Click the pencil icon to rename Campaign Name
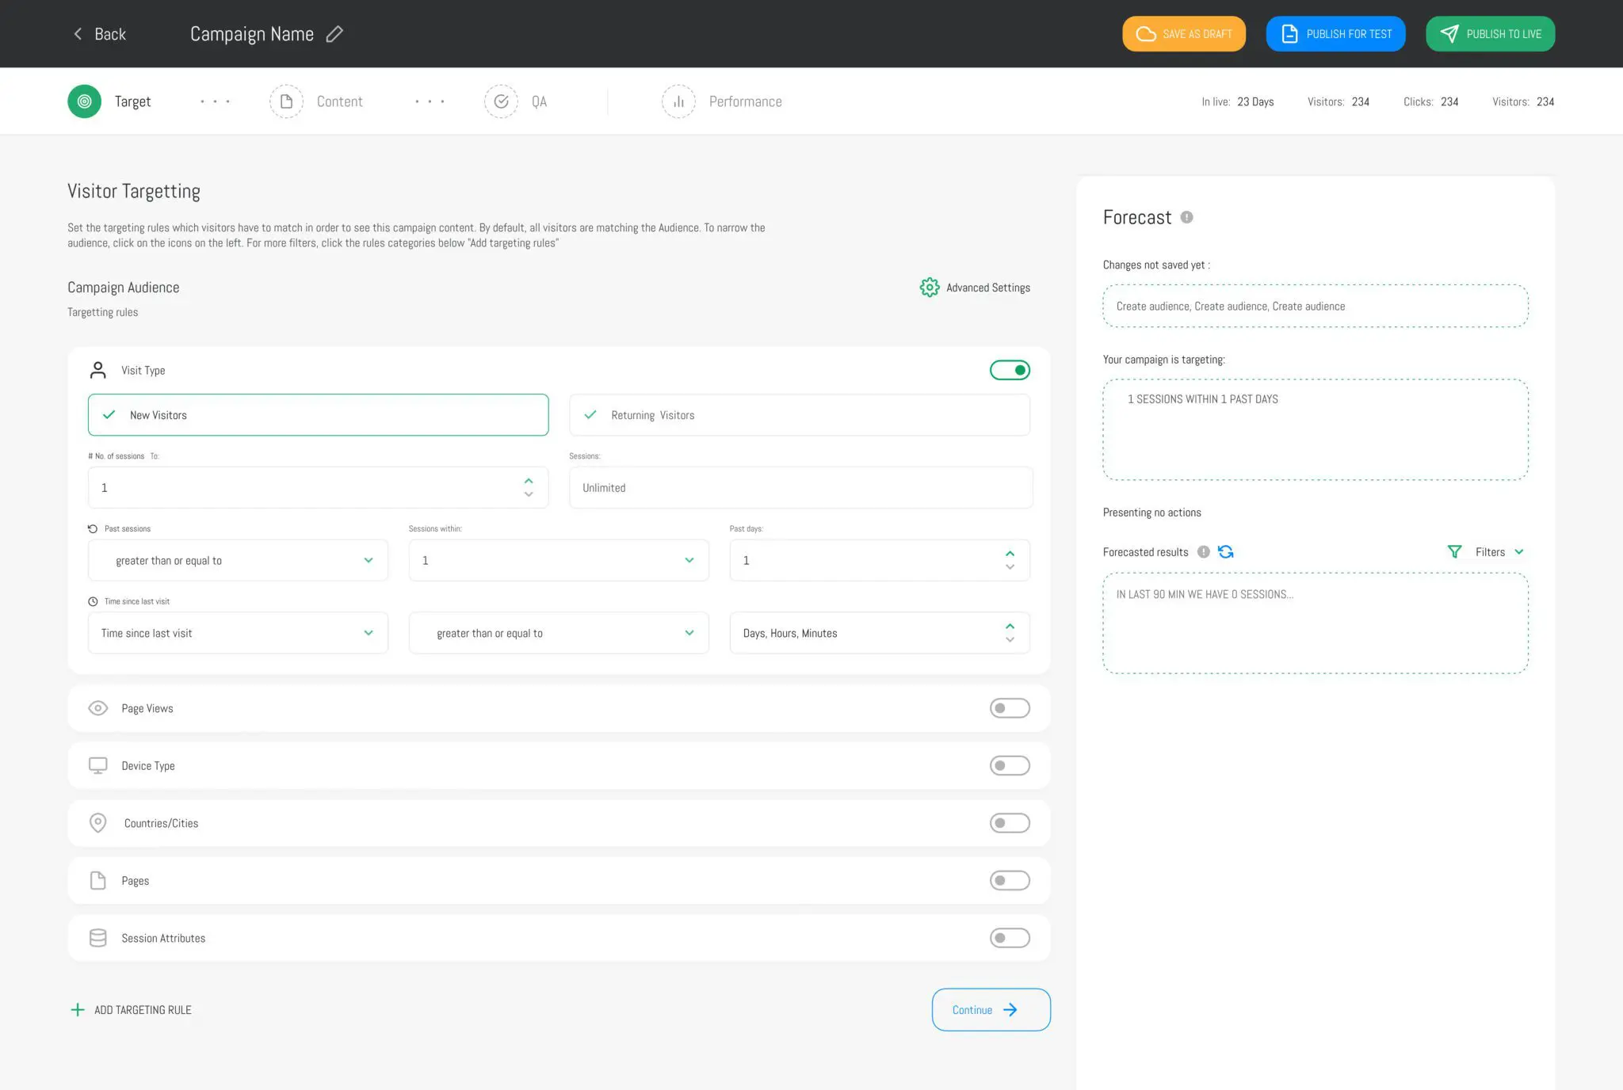The width and height of the screenshot is (1623, 1090). click(334, 34)
